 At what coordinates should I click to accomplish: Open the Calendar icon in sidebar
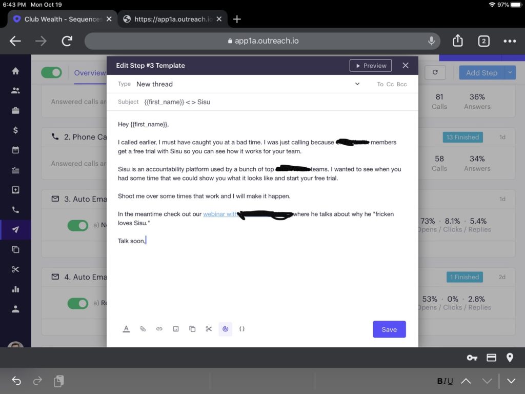15,150
